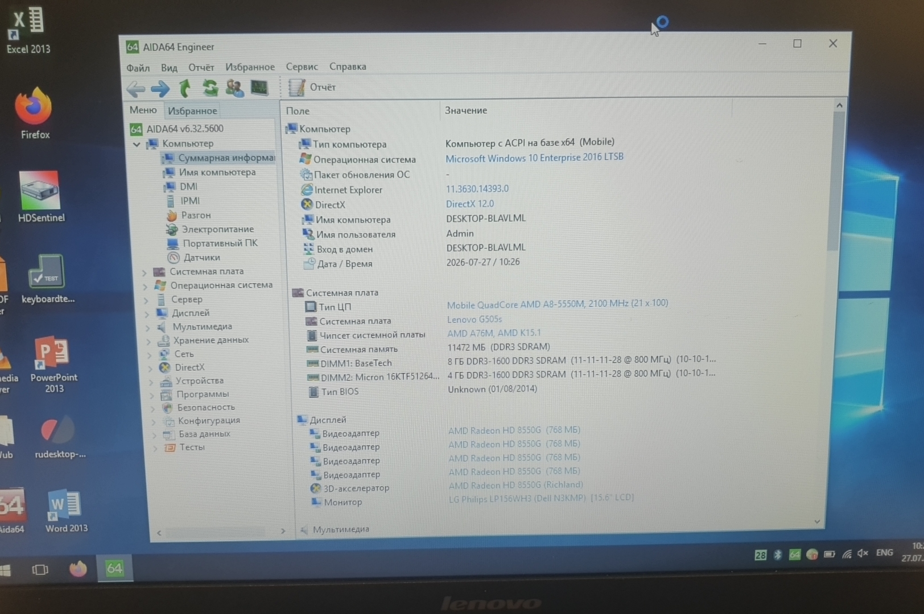This screenshot has width=924, height=614.
Task: Open the PowerPoint 2013 desktop shortcut
Action: [x=54, y=364]
